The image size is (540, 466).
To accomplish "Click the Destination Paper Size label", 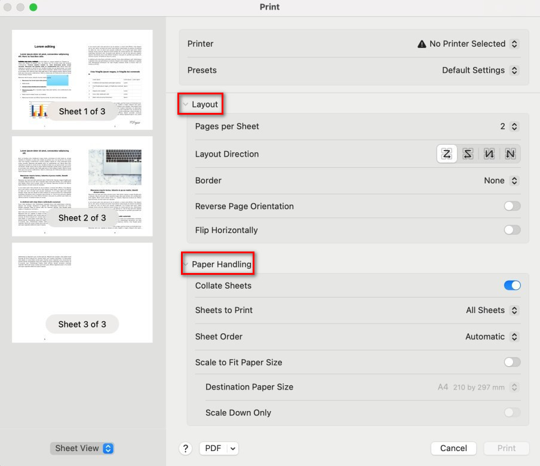I will coord(249,387).
